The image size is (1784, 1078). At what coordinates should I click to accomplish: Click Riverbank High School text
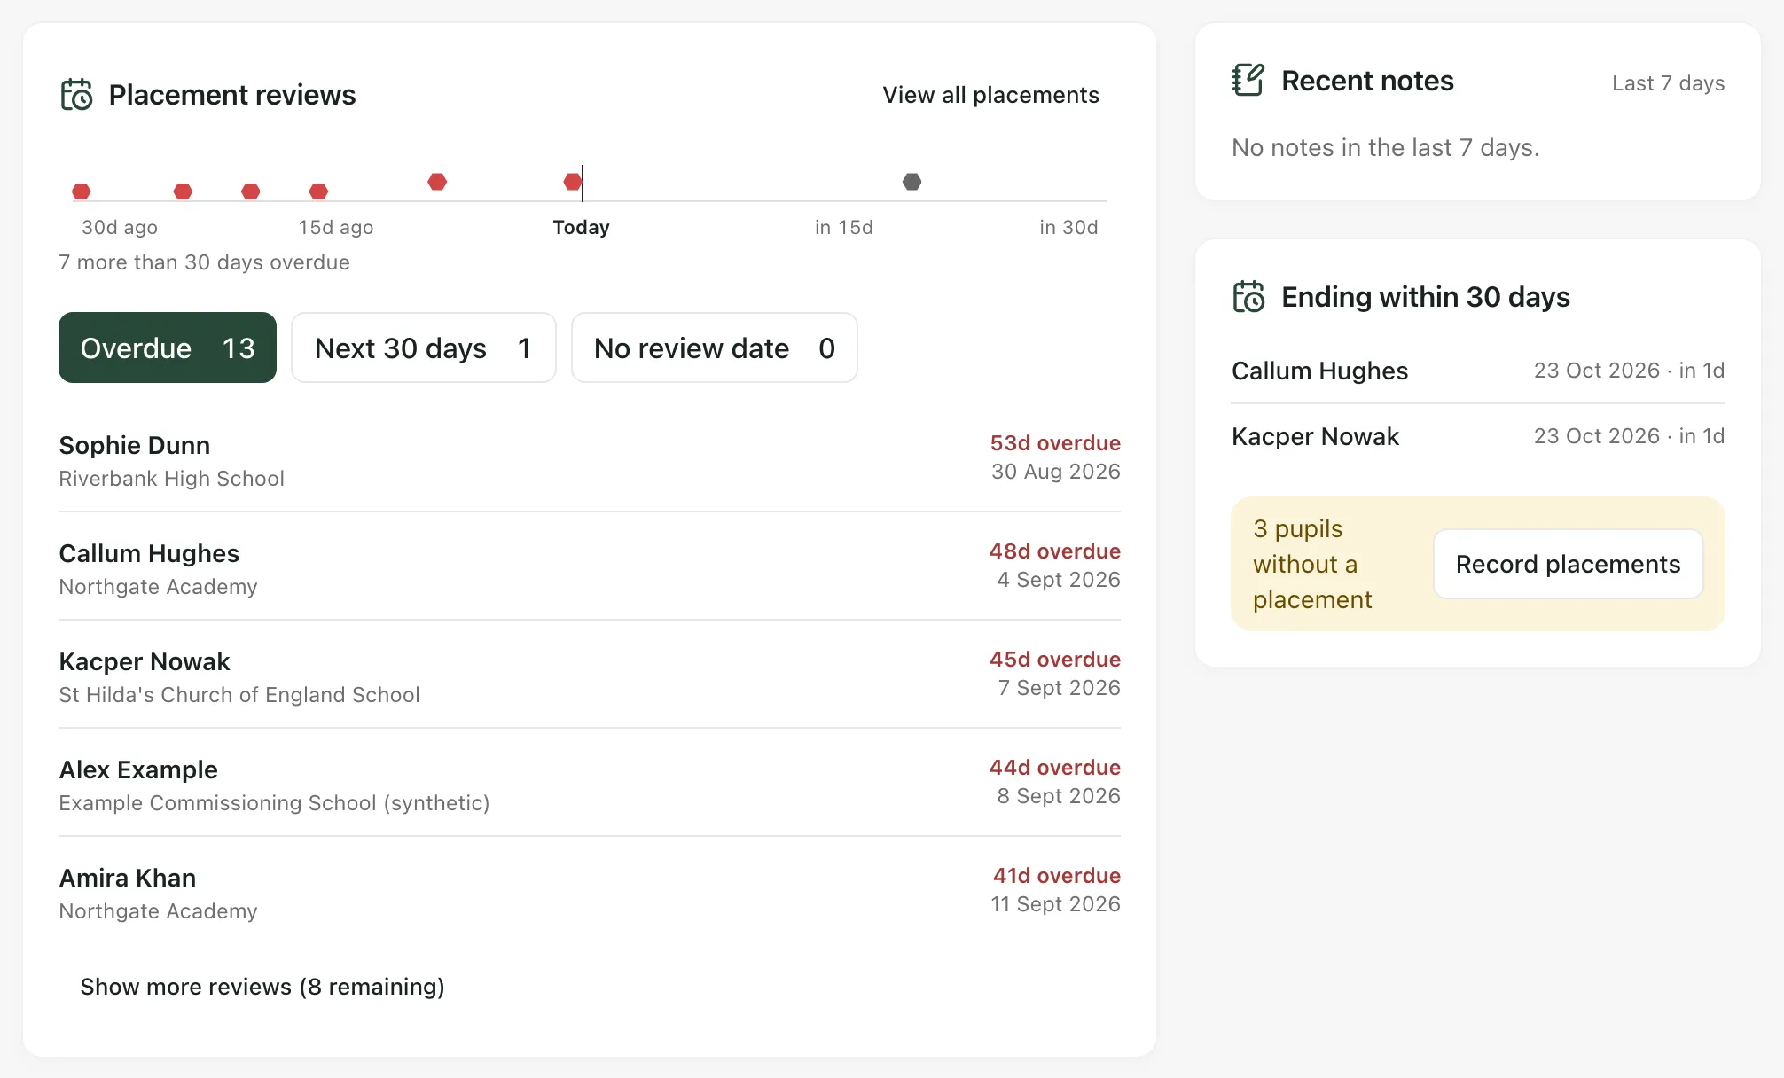(171, 479)
